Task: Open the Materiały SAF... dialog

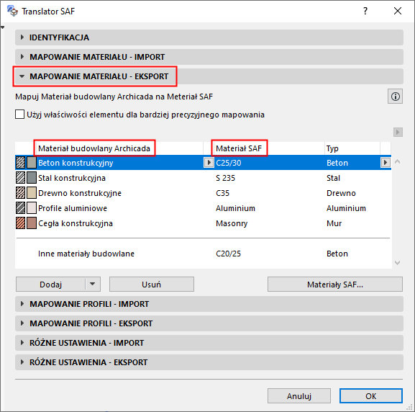Action: click(335, 285)
